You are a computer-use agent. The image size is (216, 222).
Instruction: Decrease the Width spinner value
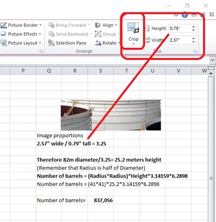pos(194,42)
